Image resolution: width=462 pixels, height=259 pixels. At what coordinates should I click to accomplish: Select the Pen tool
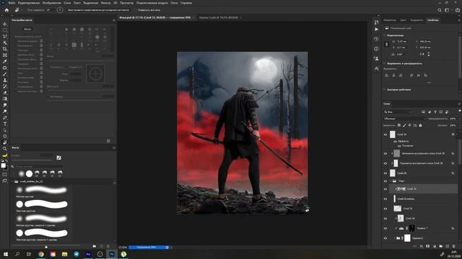[5, 117]
